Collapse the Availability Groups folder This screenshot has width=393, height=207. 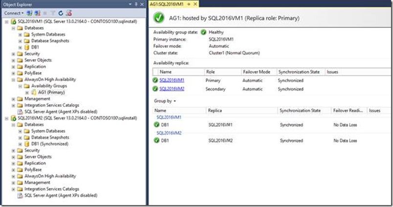pyautogui.click(x=21, y=86)
